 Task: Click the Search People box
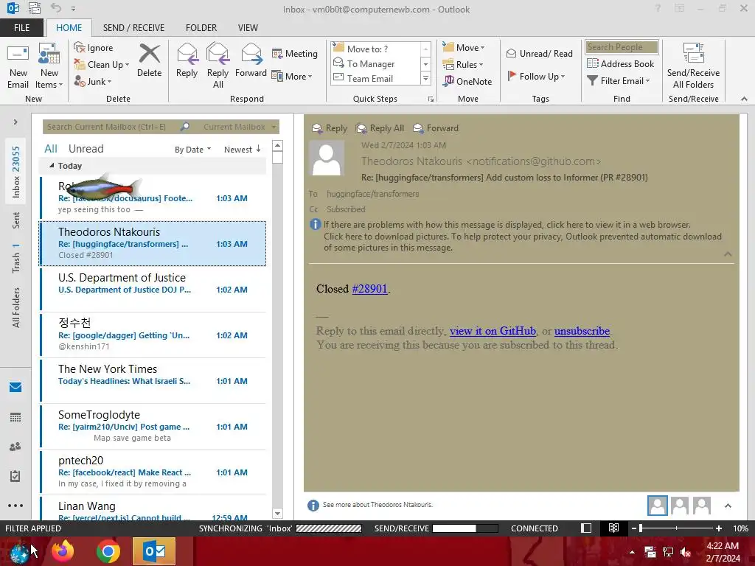622,46
